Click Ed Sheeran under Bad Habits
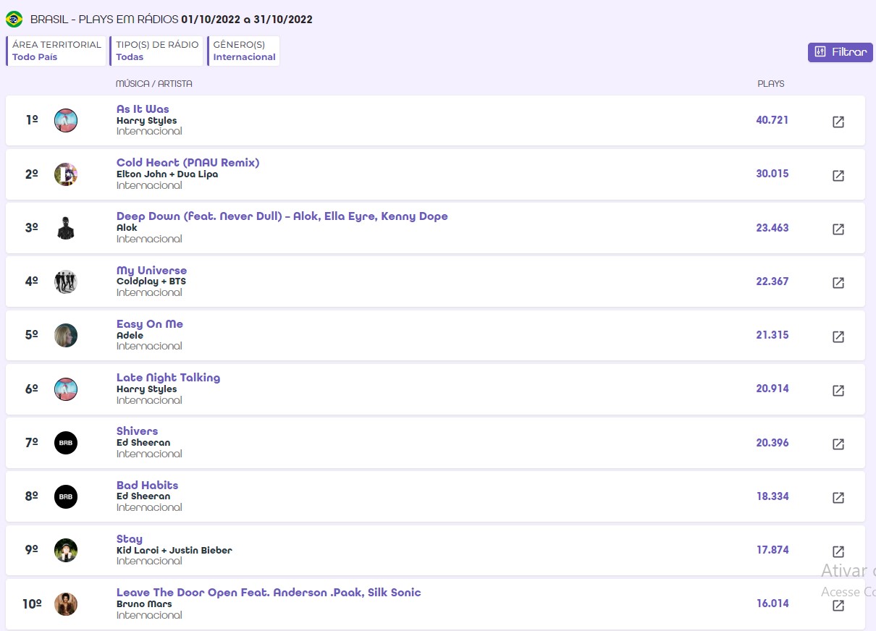The image size is (876, 631). pos(143,496)
